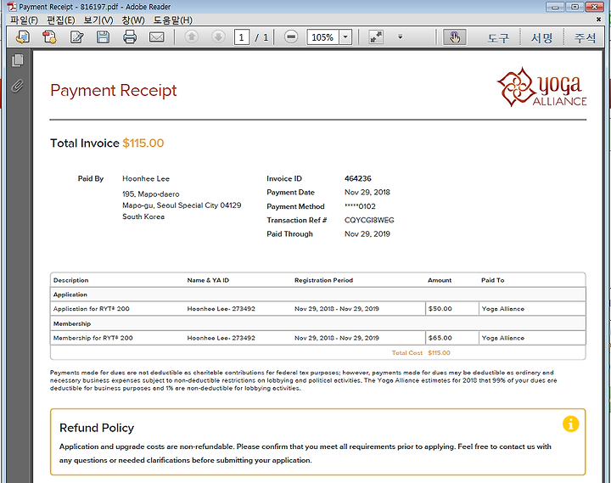
Task: Click transaction reference CQYCGI8WEG
Action: pyautogui.click(x=369, y=220)
